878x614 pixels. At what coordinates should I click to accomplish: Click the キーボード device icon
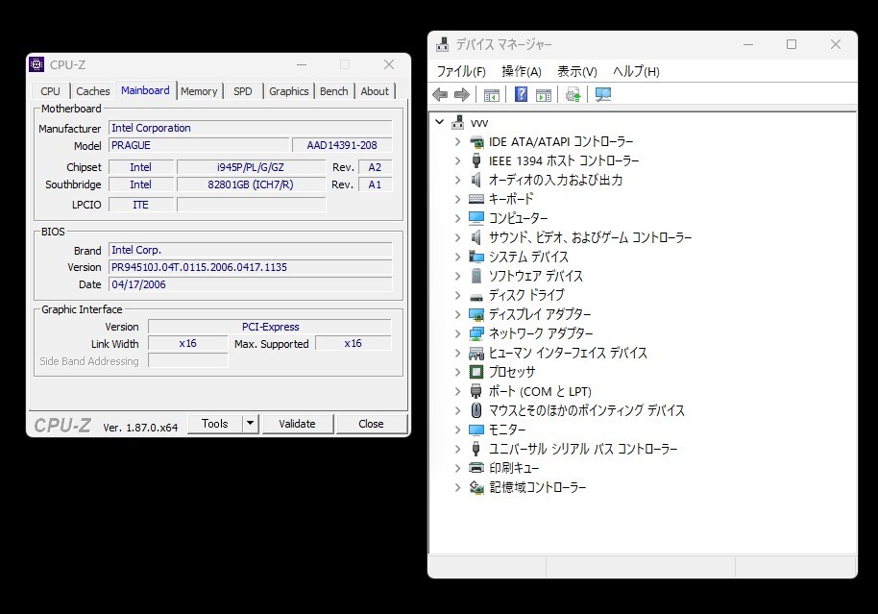pyautogui.click(x=476, y=199)
